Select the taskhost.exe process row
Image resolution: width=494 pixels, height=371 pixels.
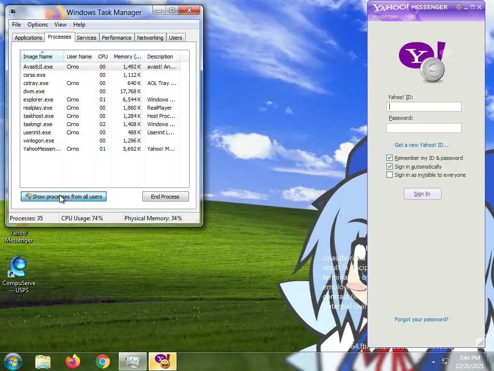pyautogui.click(x=101, y=116)
